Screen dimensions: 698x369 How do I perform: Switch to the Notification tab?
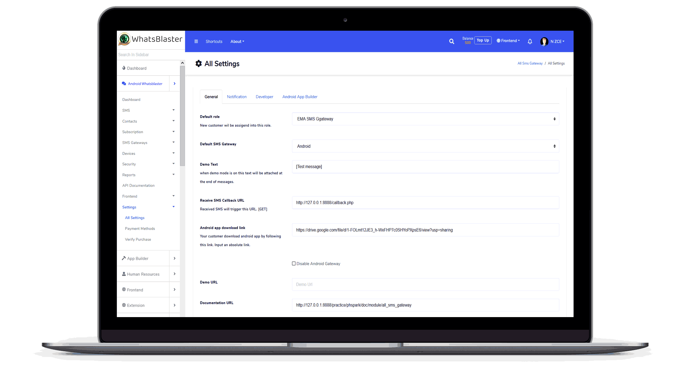[237, 97]
